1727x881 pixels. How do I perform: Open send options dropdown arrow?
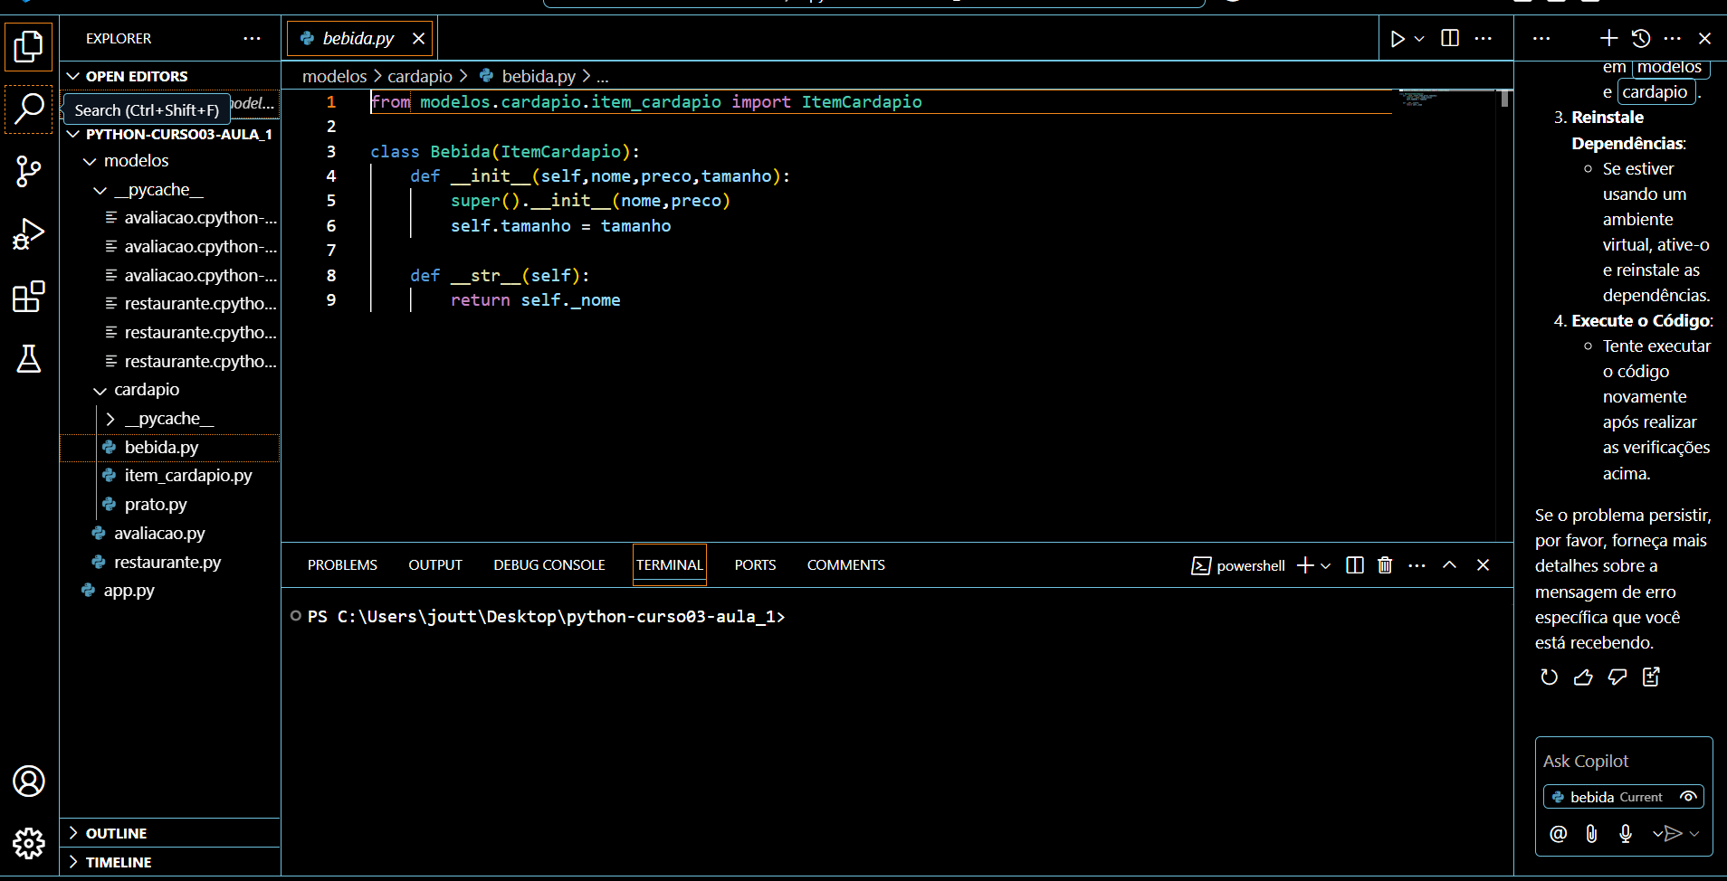pos(1694,834)
